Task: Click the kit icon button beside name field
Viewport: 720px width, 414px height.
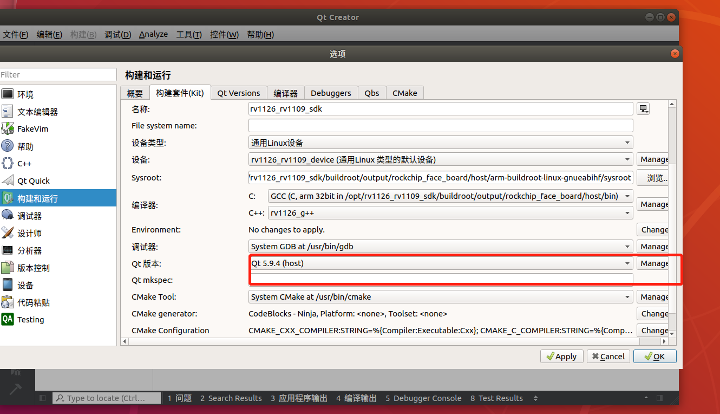Action: pos(643,109)
